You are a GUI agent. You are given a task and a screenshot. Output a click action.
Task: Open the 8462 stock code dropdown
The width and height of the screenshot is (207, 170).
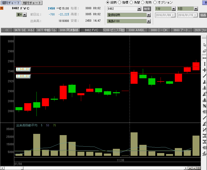(139, 9)
